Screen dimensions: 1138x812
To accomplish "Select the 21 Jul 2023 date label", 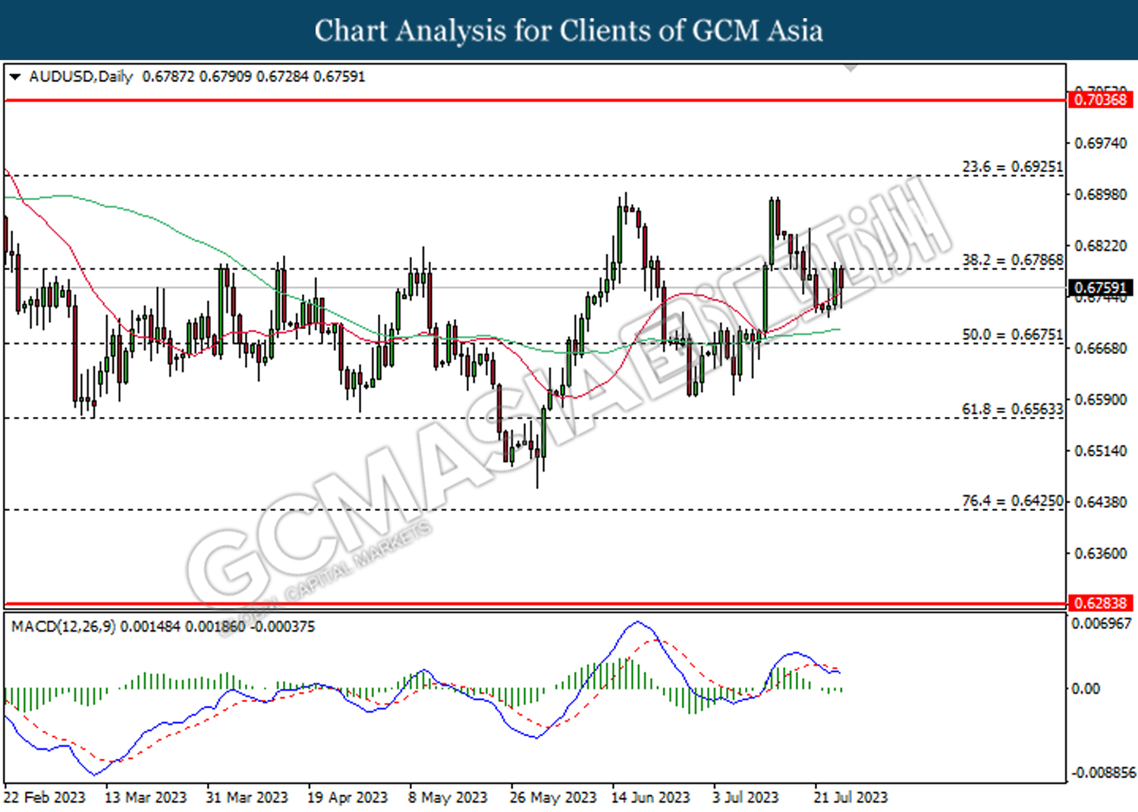I will point(850,797).
